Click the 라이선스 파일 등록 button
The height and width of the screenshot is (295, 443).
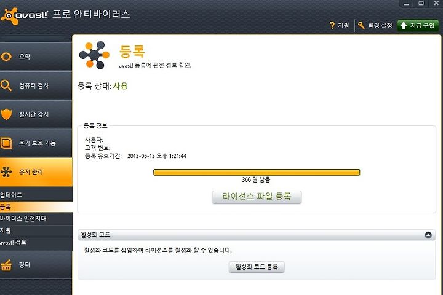pyautogui.click(x=257, y=197)
